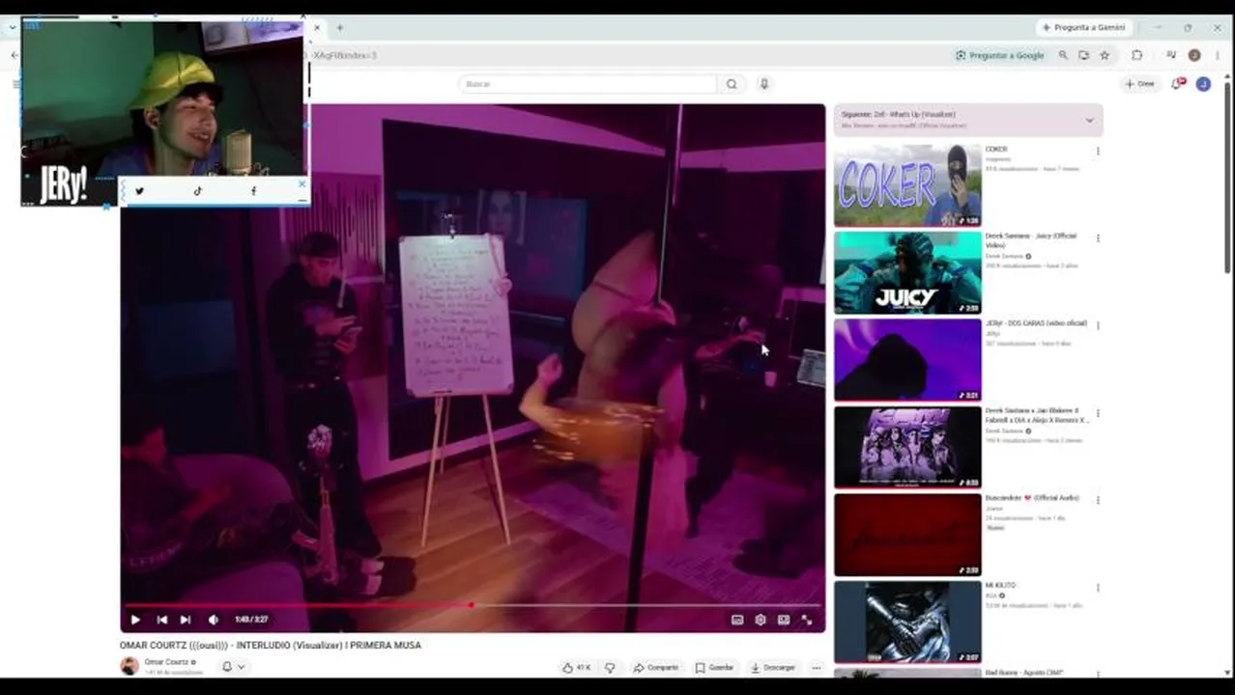Switch to theater mode view
Image resolution: width=1235 pixels, height=695 pixels.
pyautogui.click(x=784, y=620)
